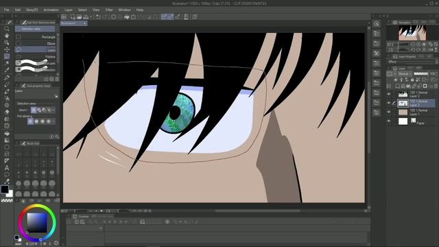Select the Move layer tool

click(x=7, y=49)
